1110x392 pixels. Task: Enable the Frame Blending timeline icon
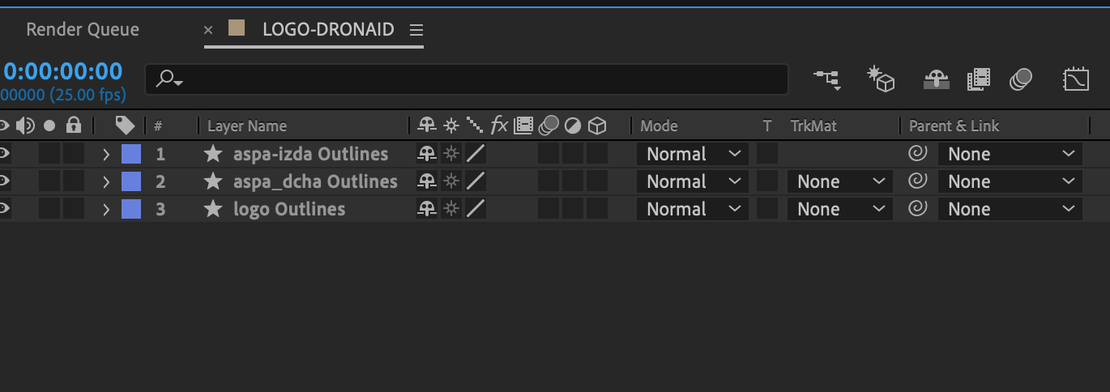pos(979,79)
